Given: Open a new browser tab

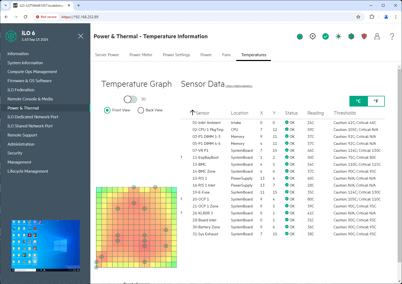Looking at the screenshot, I should tap(79, 5).
